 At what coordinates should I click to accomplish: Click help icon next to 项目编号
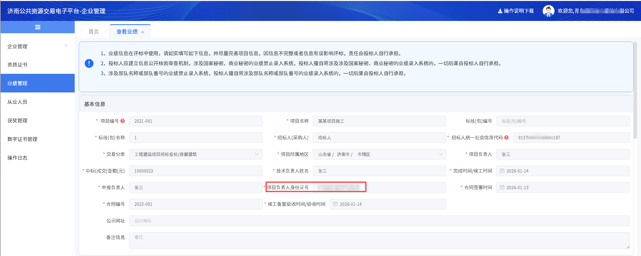pos(123,121)
